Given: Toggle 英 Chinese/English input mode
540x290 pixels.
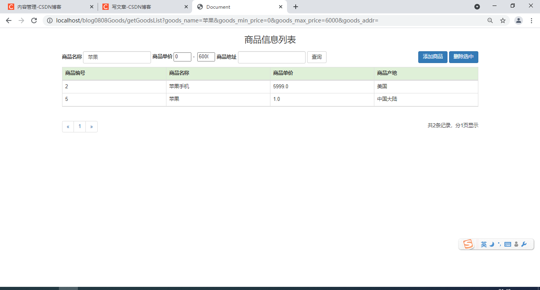Looking at the screenshot, I should point(483,244).
